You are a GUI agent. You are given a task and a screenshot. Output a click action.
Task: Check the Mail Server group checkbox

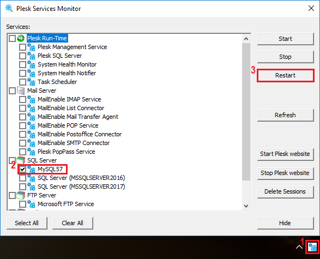pyautogui.click(x=12, y=91)
